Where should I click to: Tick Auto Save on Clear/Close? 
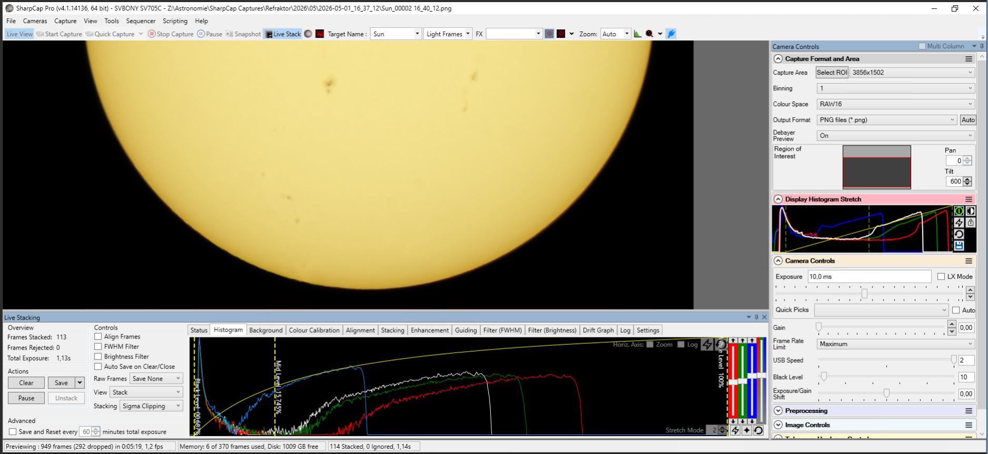pos(98,366)
